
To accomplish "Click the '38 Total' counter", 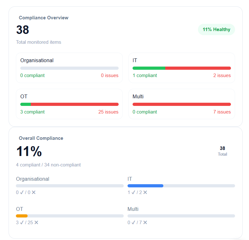I will pos(222,151).
